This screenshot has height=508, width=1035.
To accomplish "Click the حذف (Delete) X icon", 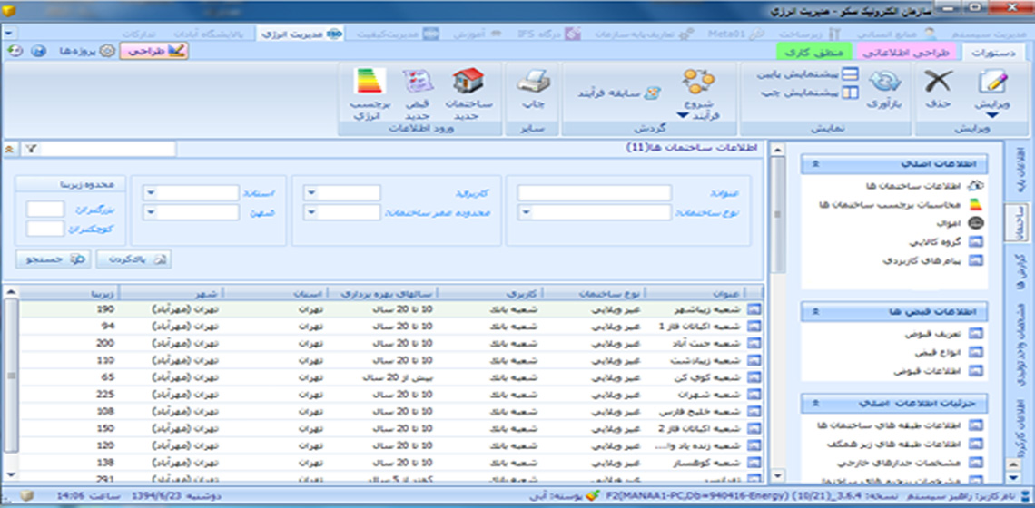I will click(x=937, y=83).
